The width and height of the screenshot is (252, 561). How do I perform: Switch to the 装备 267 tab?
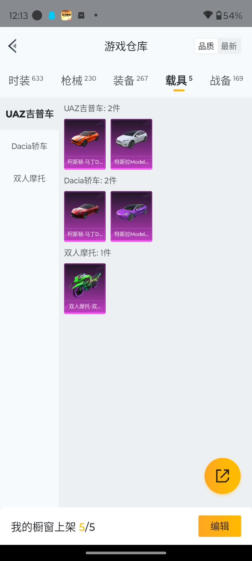(x=131, y=80)
